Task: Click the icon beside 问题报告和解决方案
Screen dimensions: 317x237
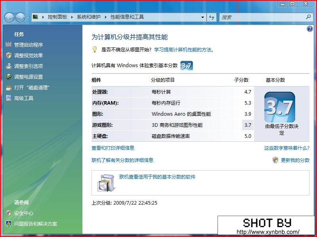Action: tap(8, 224)
